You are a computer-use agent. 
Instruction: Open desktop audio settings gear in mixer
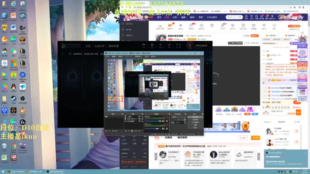point(167,121)
